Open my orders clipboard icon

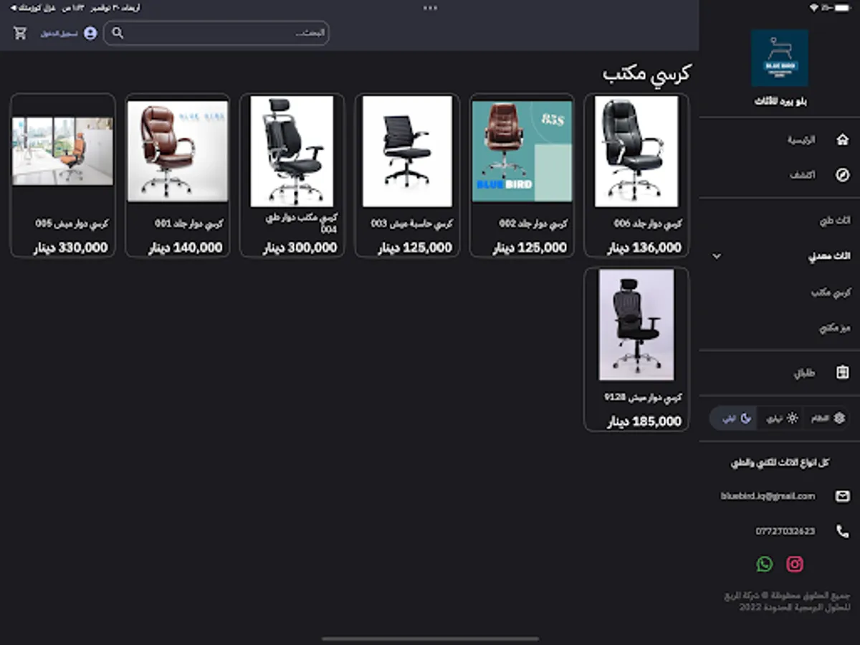coord(843,373)
